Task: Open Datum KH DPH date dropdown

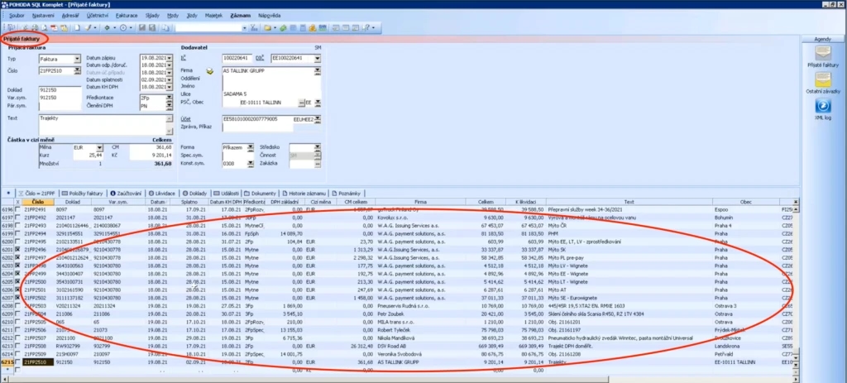Action: (x=169, y=86)
